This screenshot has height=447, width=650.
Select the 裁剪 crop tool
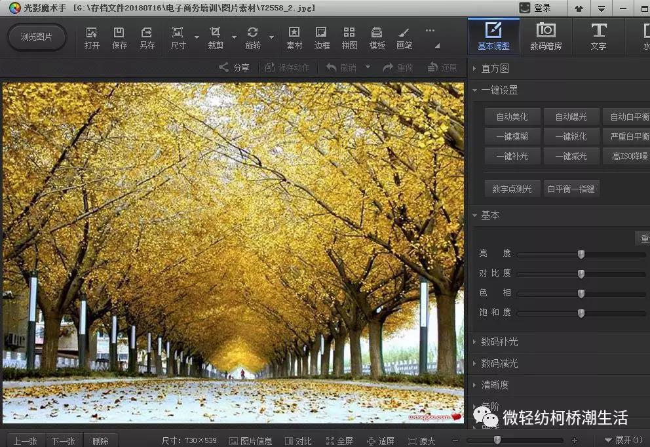coord(215,37)
